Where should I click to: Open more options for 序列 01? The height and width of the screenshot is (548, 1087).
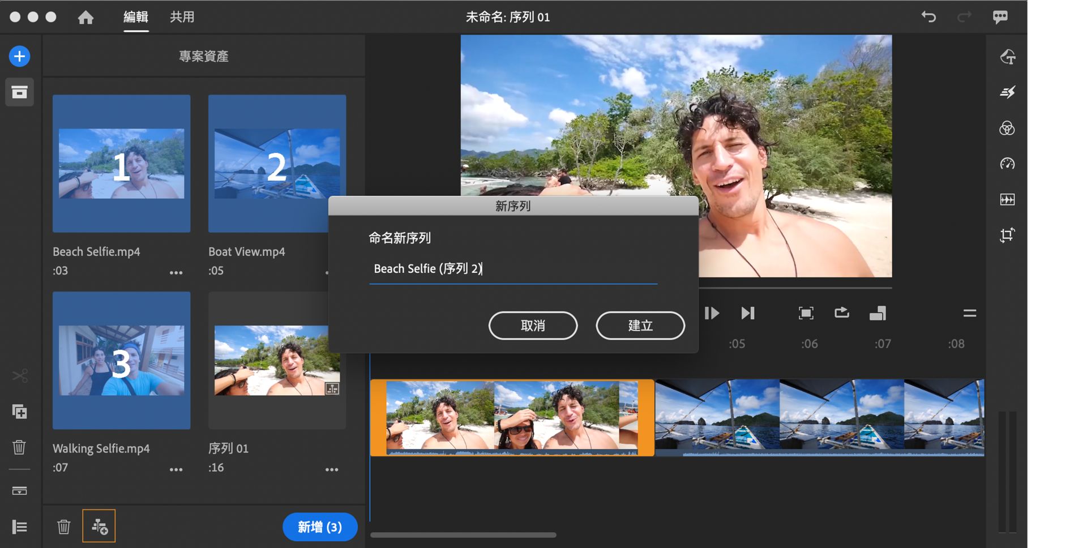(x=332, y=469)
